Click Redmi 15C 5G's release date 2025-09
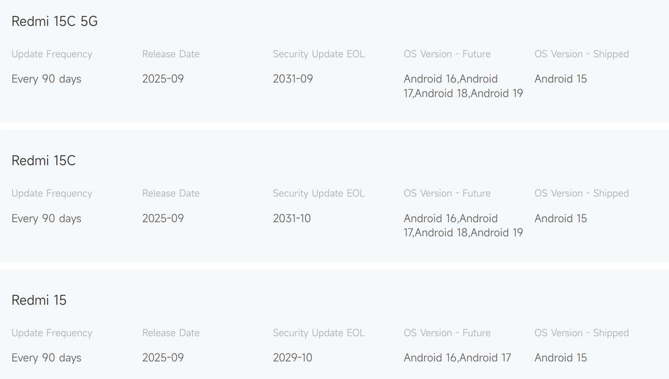The width and height of the screenshot is (669, 379). point(163,79)
